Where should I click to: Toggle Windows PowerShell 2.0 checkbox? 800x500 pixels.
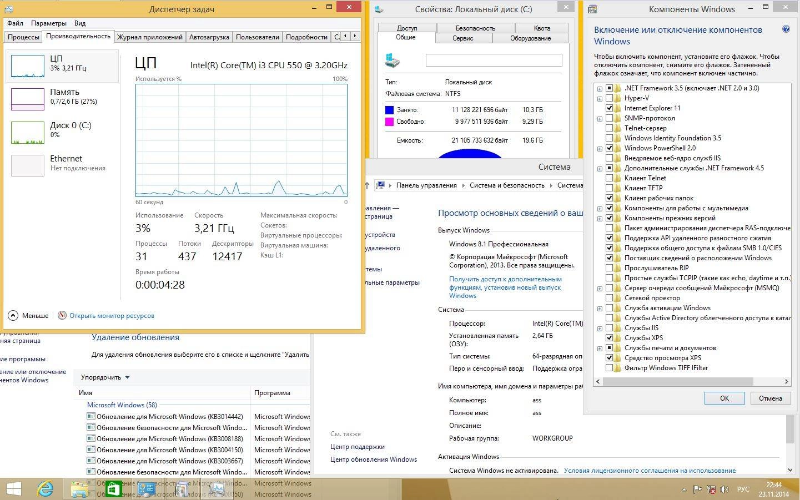pos(609,148)
